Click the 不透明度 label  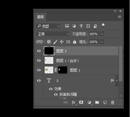(x=80, y=34)
